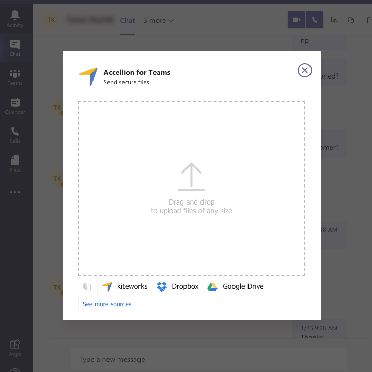Add people to the chat
Viewport: 372px width, 372px height.
[352, 20]
